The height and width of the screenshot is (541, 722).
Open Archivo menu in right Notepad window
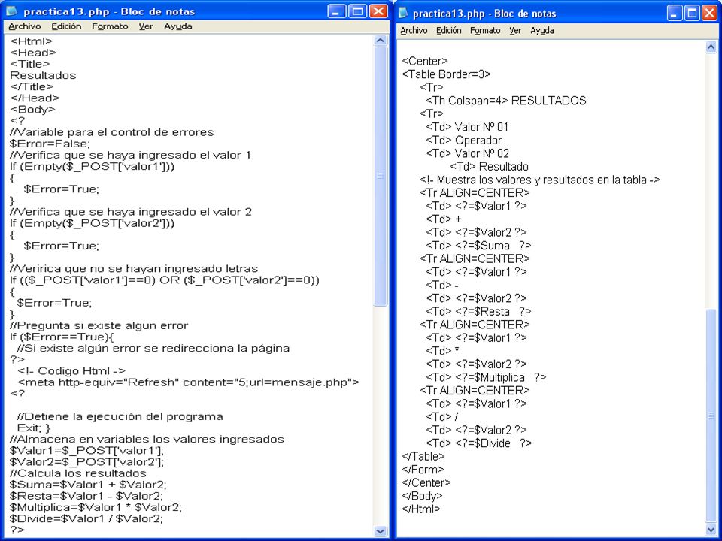click(x=414, y=30)
